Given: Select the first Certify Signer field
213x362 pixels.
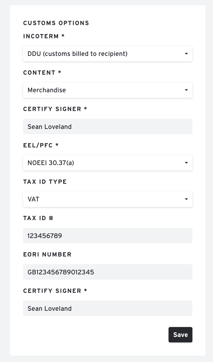Looking at the screenshot, I should tap(108, 126).
